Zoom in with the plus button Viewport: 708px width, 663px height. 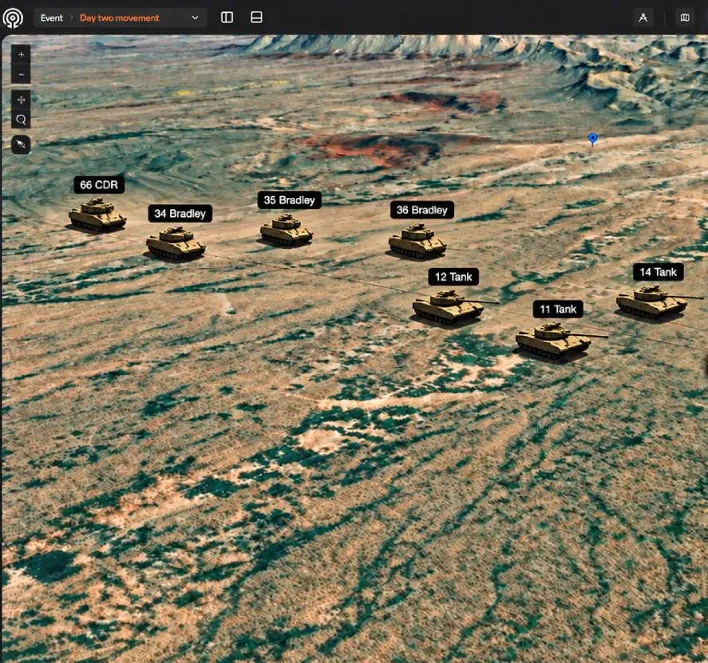21,54
